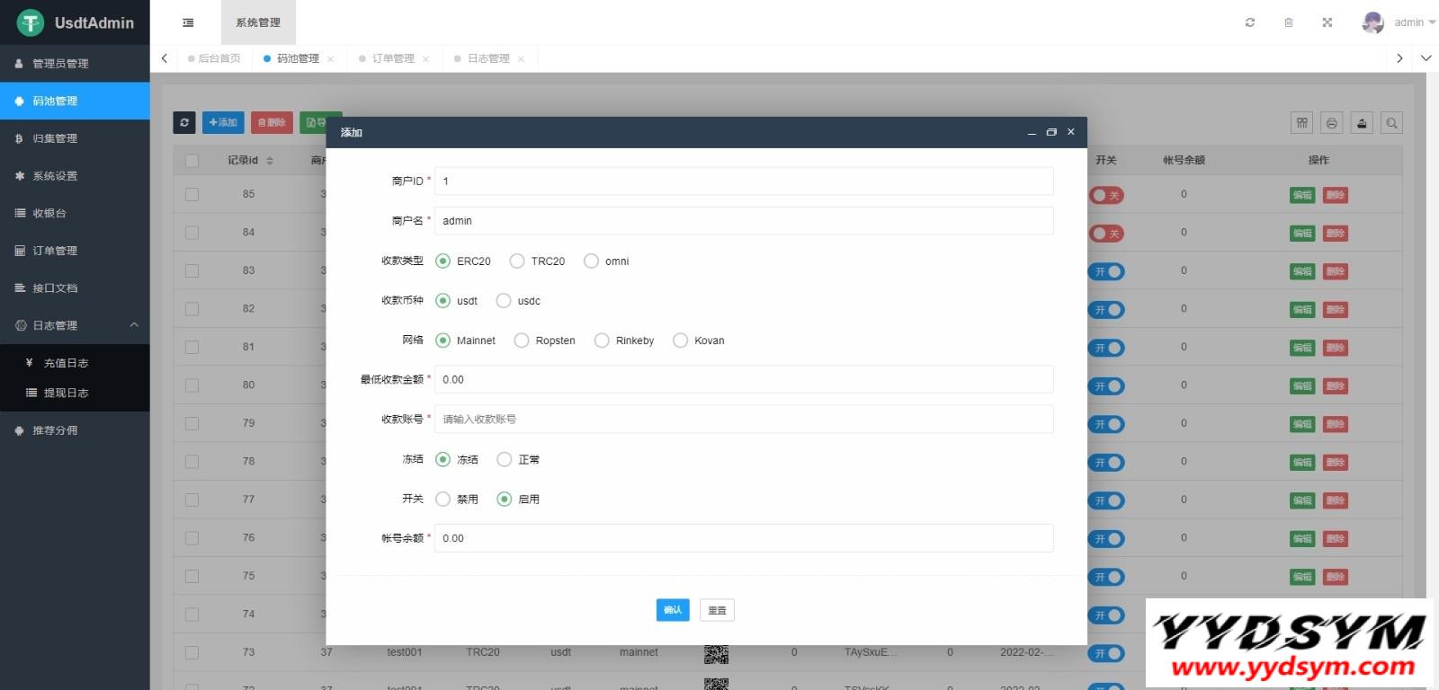
Task: Select the 禁用 switch radio
Action: [442, 499]
